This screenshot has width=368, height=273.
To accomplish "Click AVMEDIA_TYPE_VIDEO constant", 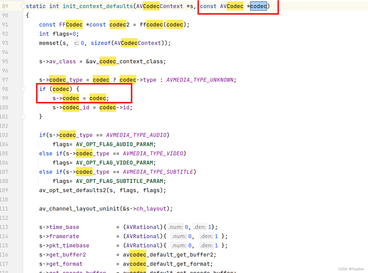I will click(153, 153).
